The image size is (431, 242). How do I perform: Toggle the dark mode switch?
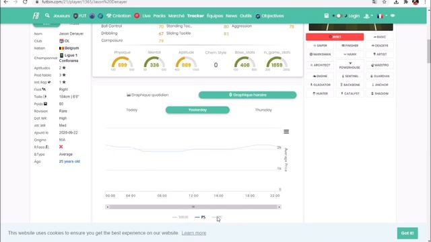click(339, 16)
